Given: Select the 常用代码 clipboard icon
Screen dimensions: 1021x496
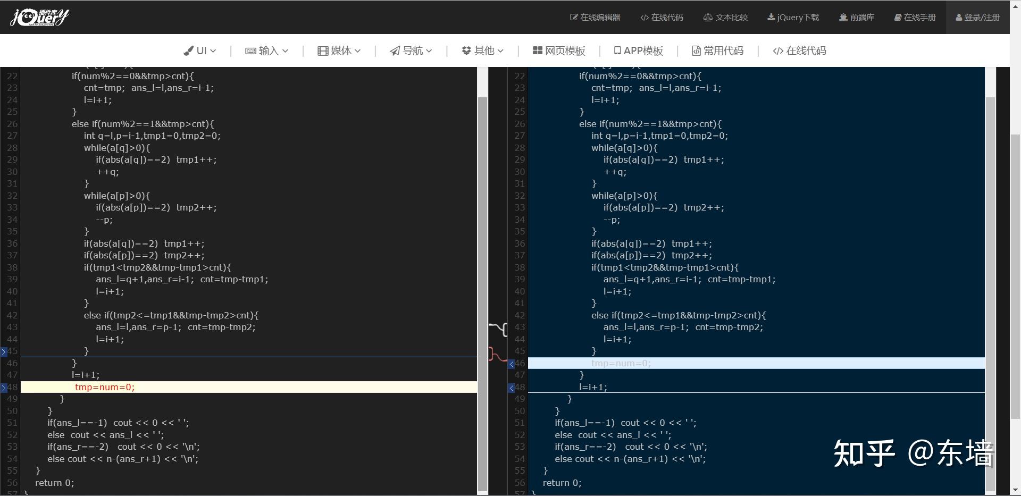Looking at the screenshot, I should 696,51.
